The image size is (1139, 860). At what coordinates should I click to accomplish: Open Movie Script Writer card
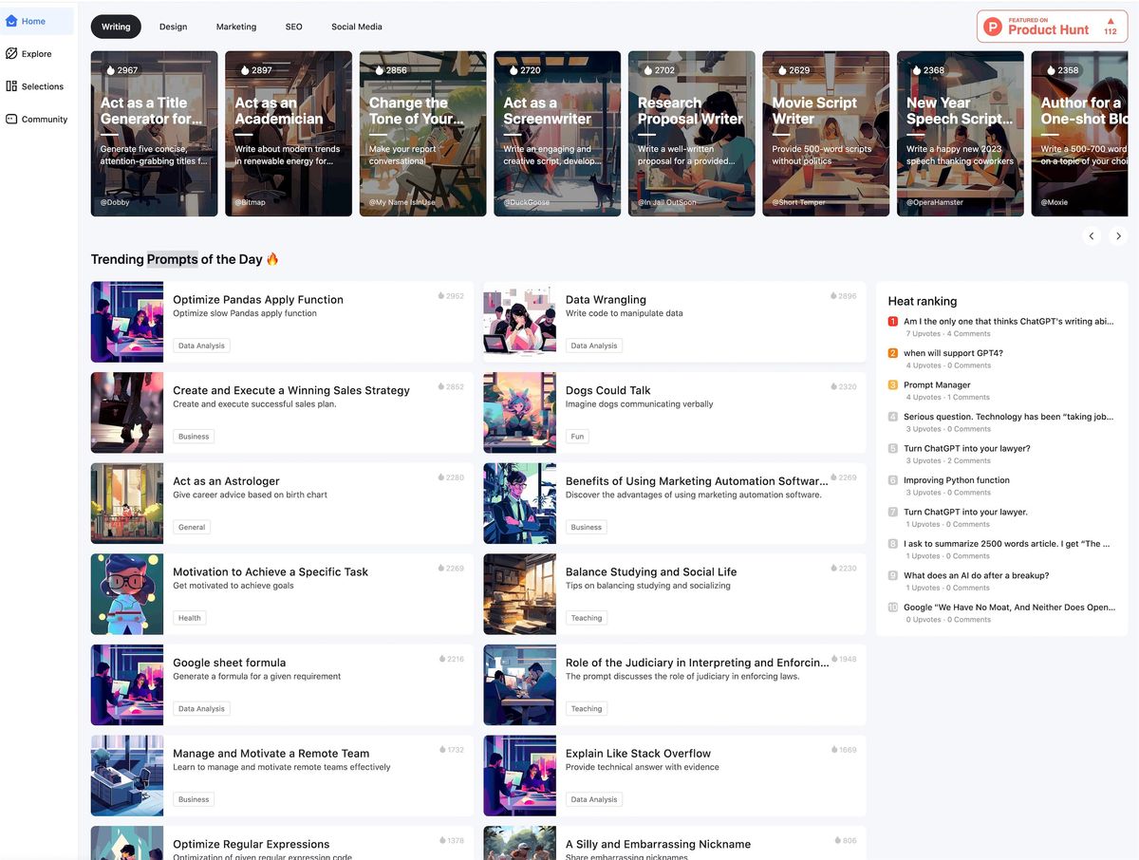(826, 134)
